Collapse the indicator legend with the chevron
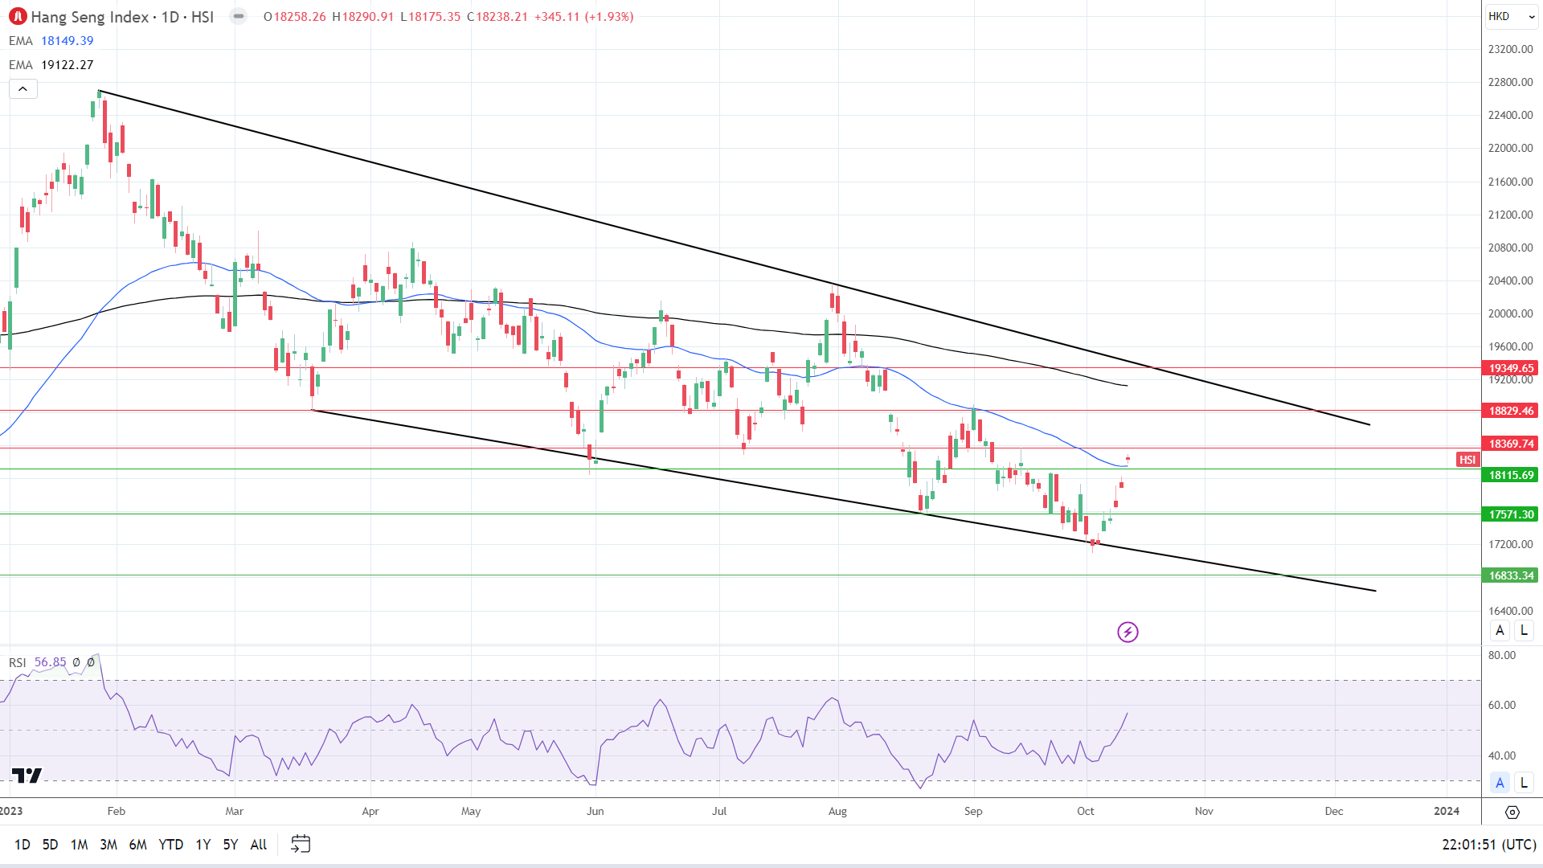Screen dimensions: 1543x868 [x=23, y=89]
